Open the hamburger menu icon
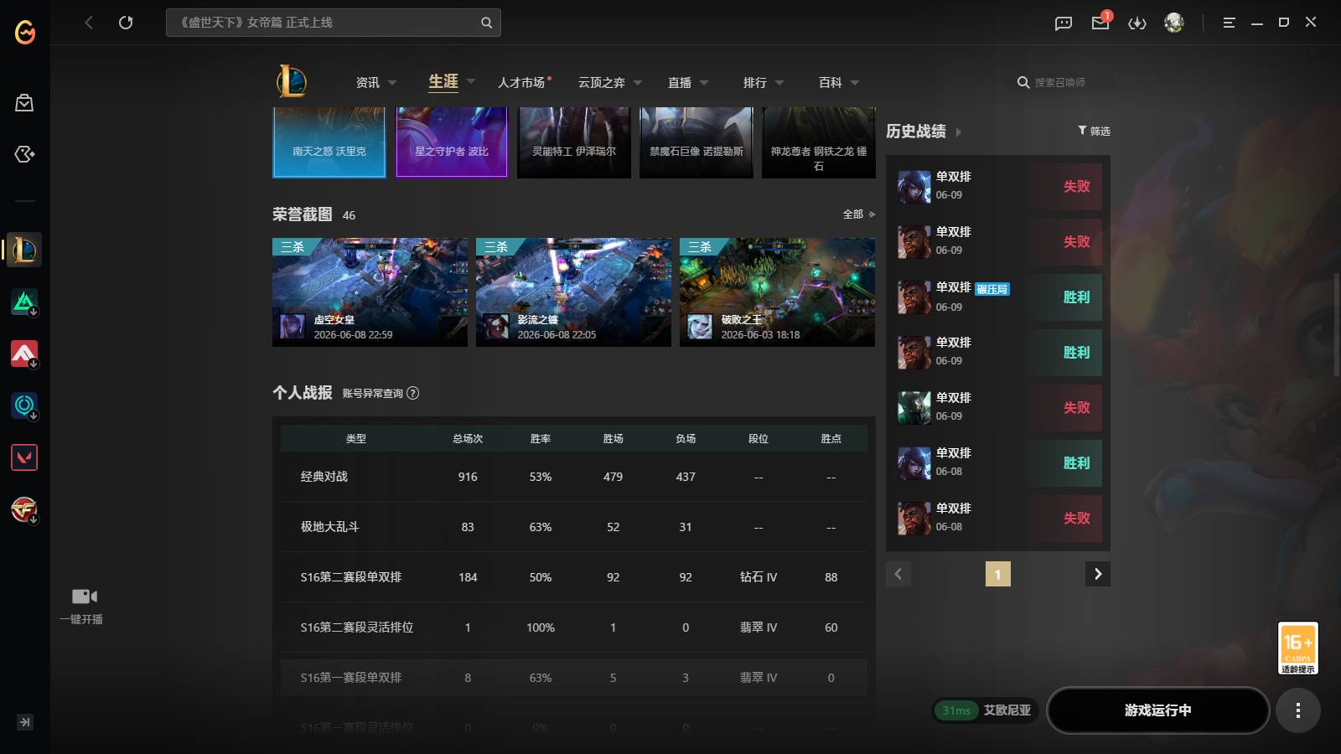This screenshot has width=1341, height=754. pyautogui.click(x=1229, y=23)
